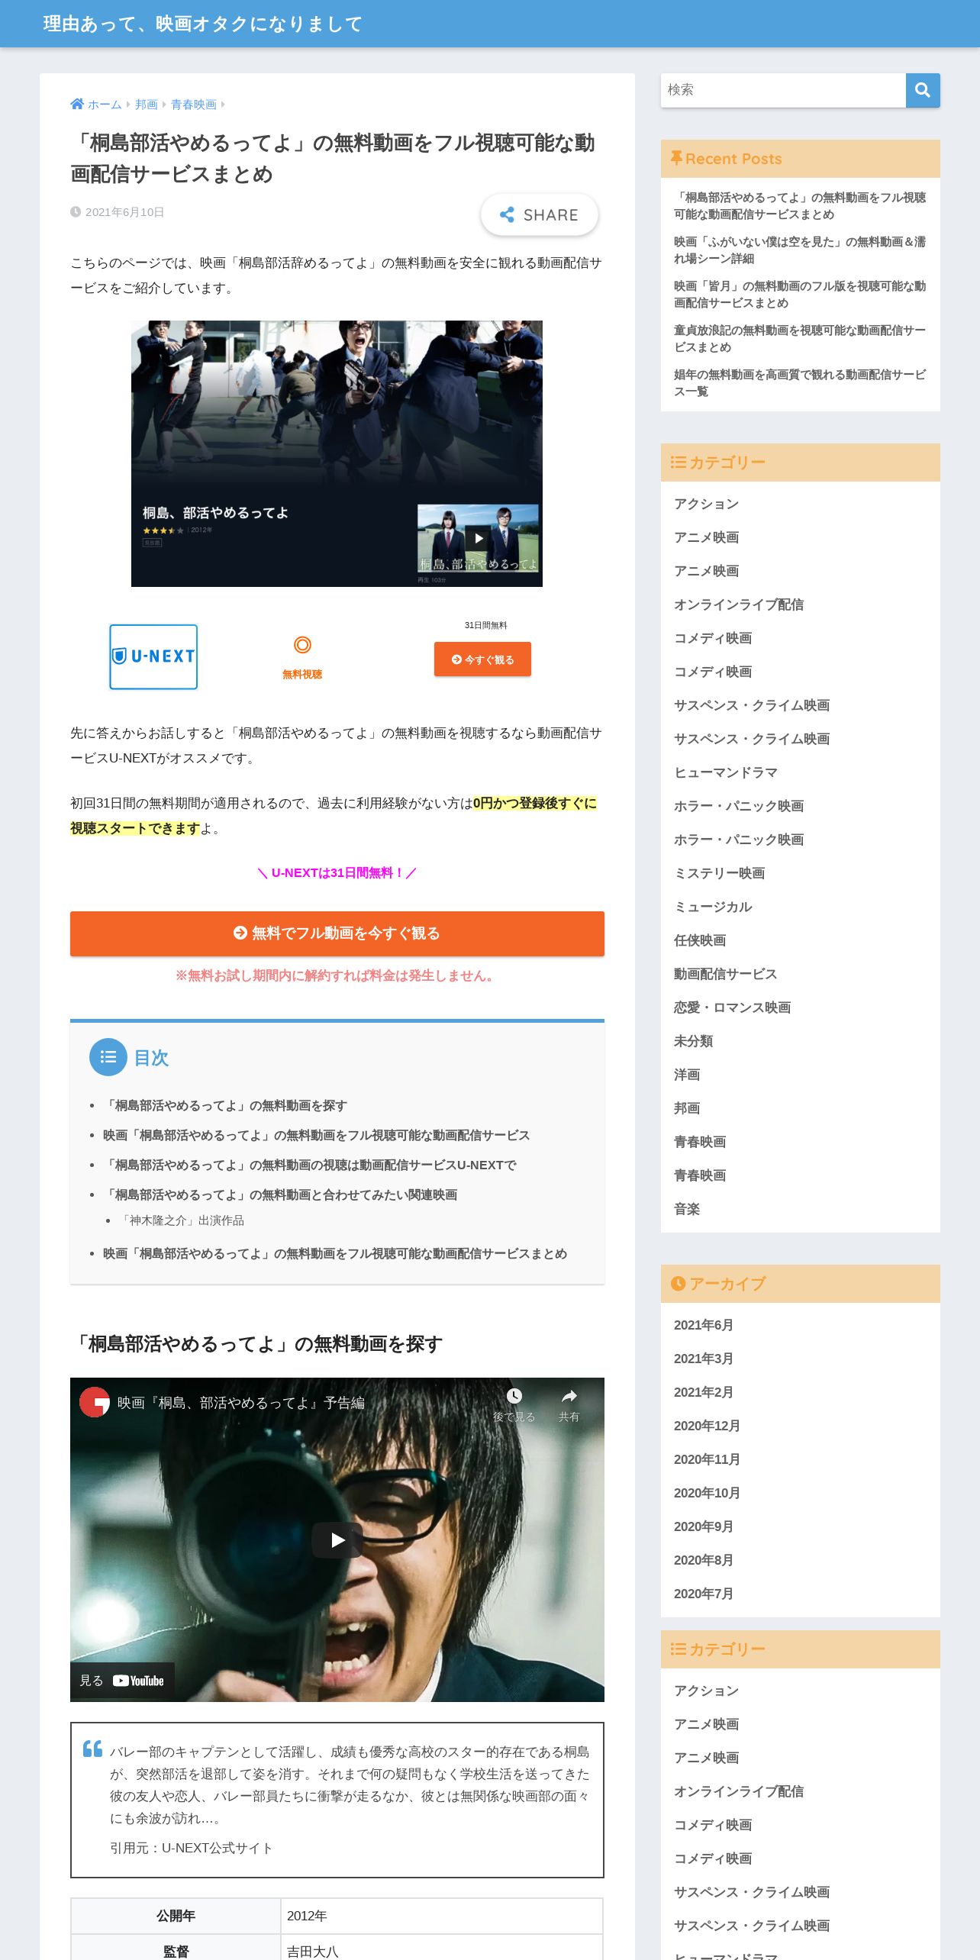Click the search magnifier button
The height and width of the screenshot is (1960, 980).
[922, 90]
